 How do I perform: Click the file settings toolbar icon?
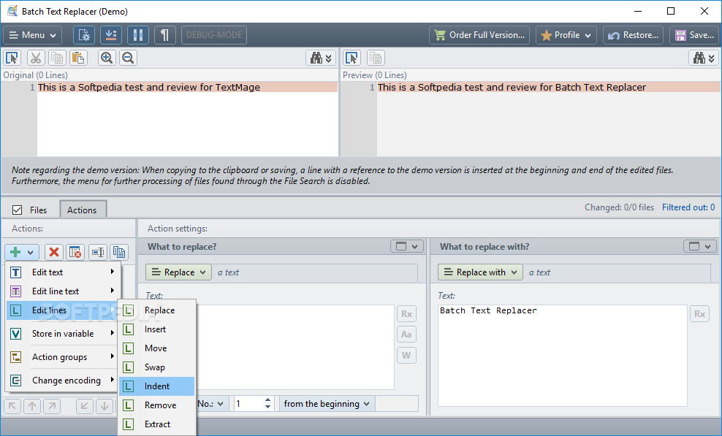84,35
